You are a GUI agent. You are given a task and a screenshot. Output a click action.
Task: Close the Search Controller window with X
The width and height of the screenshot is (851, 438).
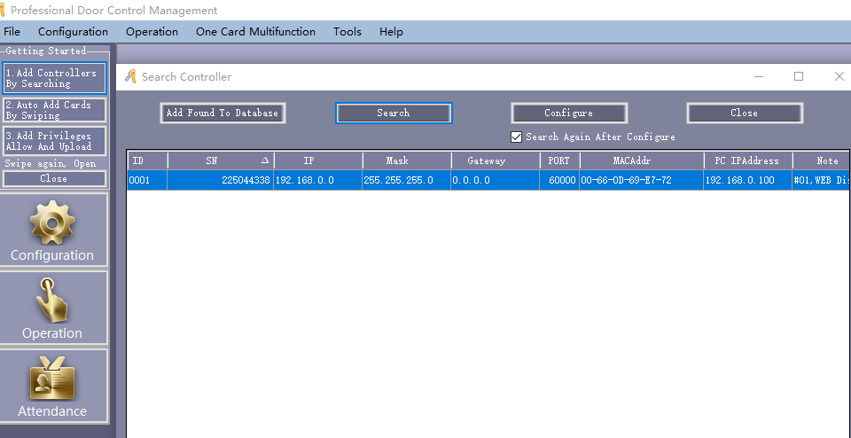point(839,76)
